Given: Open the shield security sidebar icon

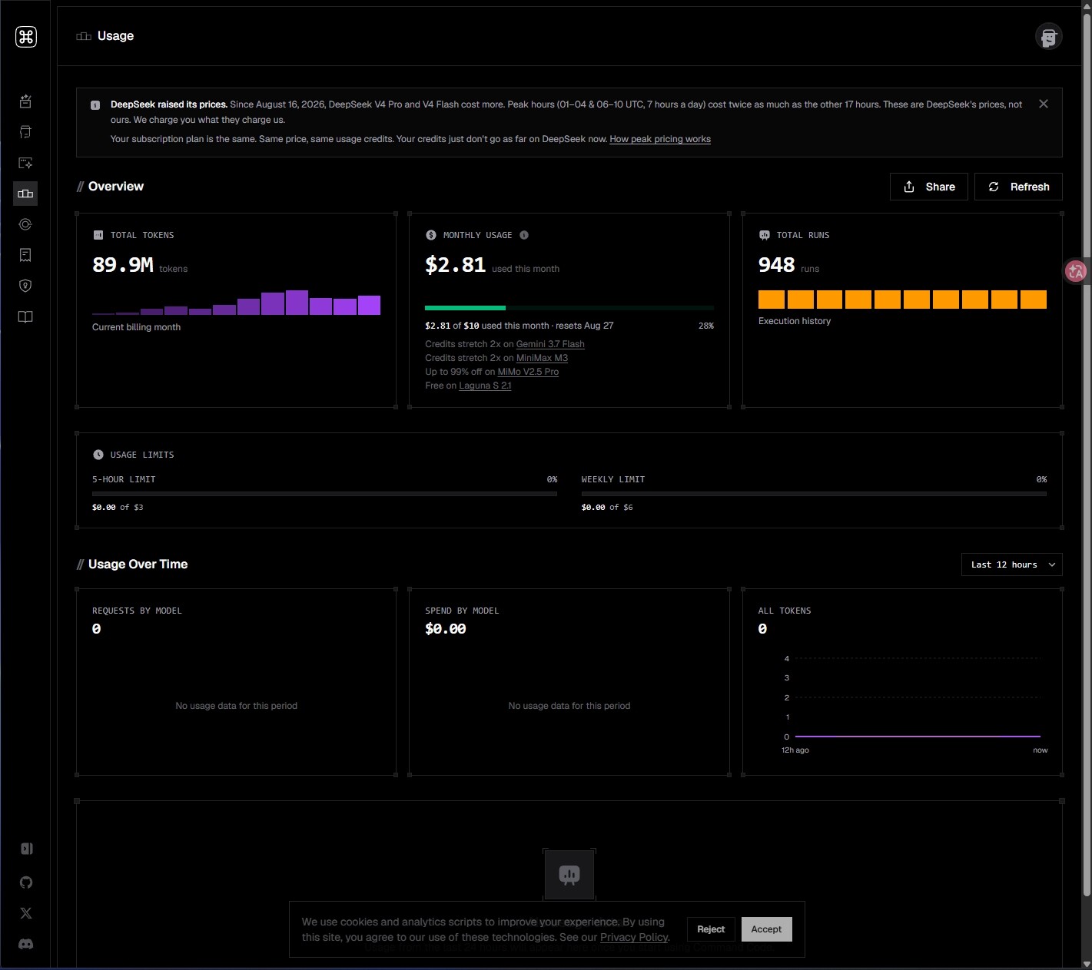Looking at the screenshot, I should point(25,286).
